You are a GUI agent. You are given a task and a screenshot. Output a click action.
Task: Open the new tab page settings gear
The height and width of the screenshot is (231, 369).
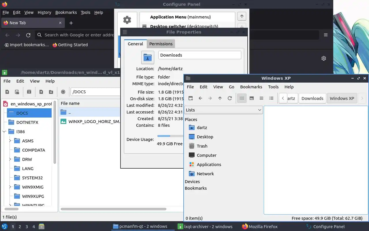(324, 58)
